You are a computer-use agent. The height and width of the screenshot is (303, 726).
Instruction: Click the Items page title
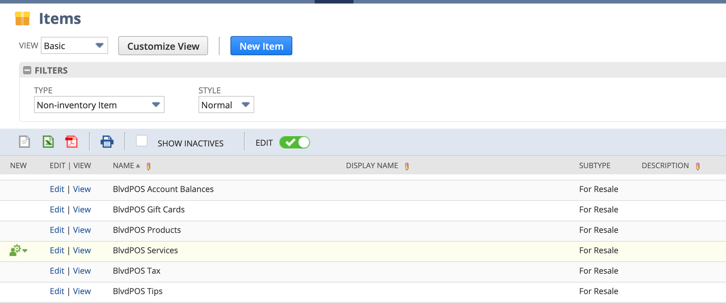click(60, 19)
